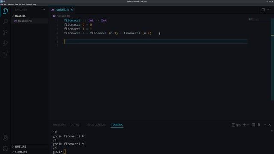
Task: Switch to the TERMINAL panel tab
Action: (x=117, y=124)
